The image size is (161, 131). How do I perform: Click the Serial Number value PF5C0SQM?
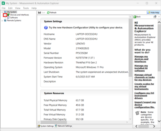[x=82, y=53]
